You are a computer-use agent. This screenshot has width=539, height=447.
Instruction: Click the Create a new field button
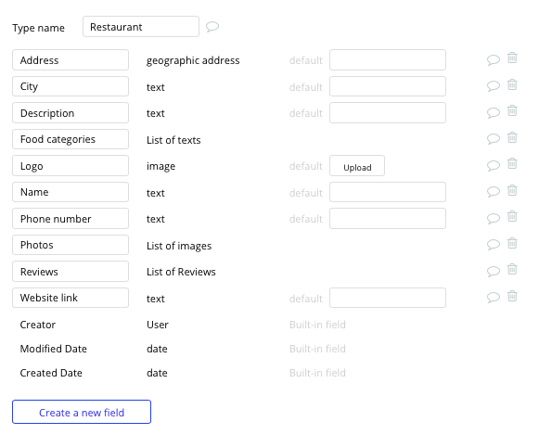click(x=82, y=412)
